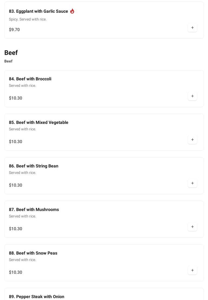View 87. Beef with Mushrooms details
This screenshot has height=300, width=208.
[x=34, y=210]
